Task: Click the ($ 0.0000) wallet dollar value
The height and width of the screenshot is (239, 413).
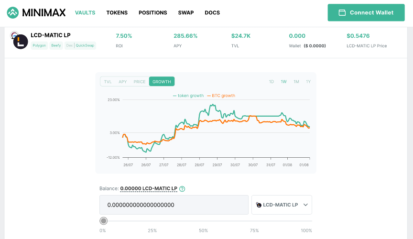Action: pos(315,46)
